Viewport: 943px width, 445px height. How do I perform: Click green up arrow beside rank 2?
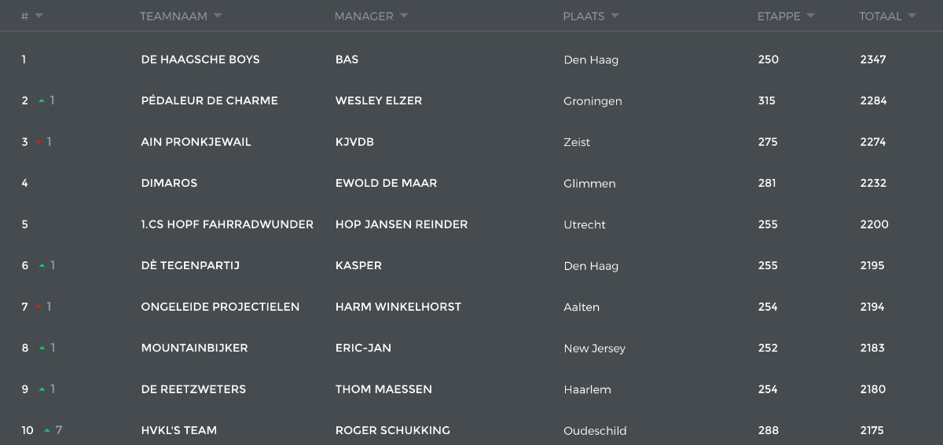42,101
